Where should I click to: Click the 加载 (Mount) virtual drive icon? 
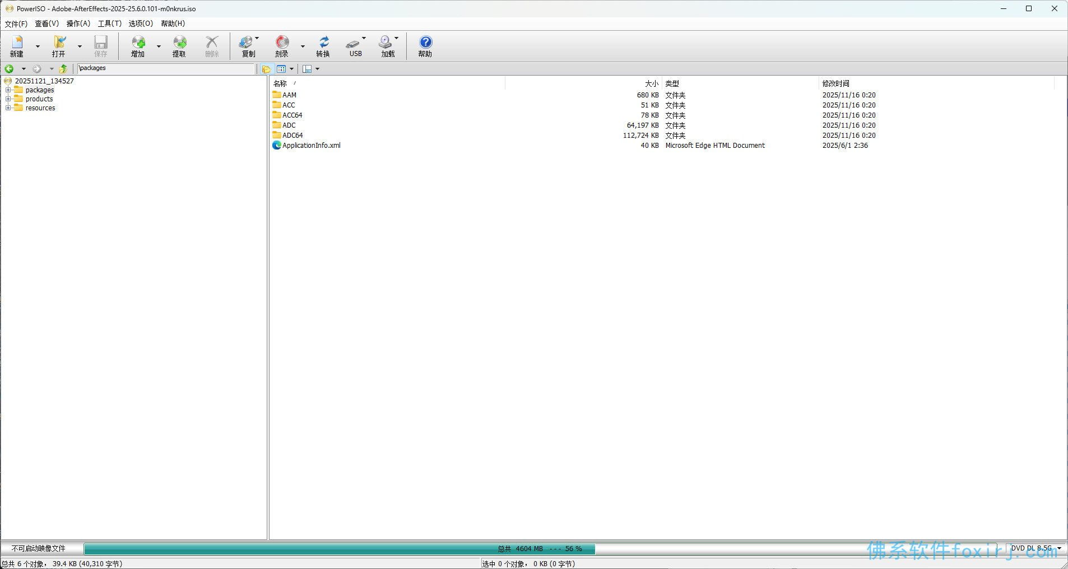pyautogui.click(x=387, y=46)
